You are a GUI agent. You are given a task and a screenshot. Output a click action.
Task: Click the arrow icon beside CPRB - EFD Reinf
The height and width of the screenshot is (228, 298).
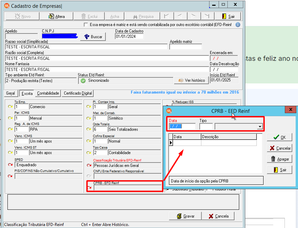[89, 187]
